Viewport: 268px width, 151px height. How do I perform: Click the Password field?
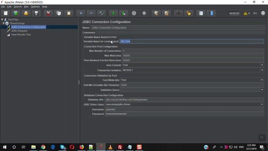click(x=184, y=114)
